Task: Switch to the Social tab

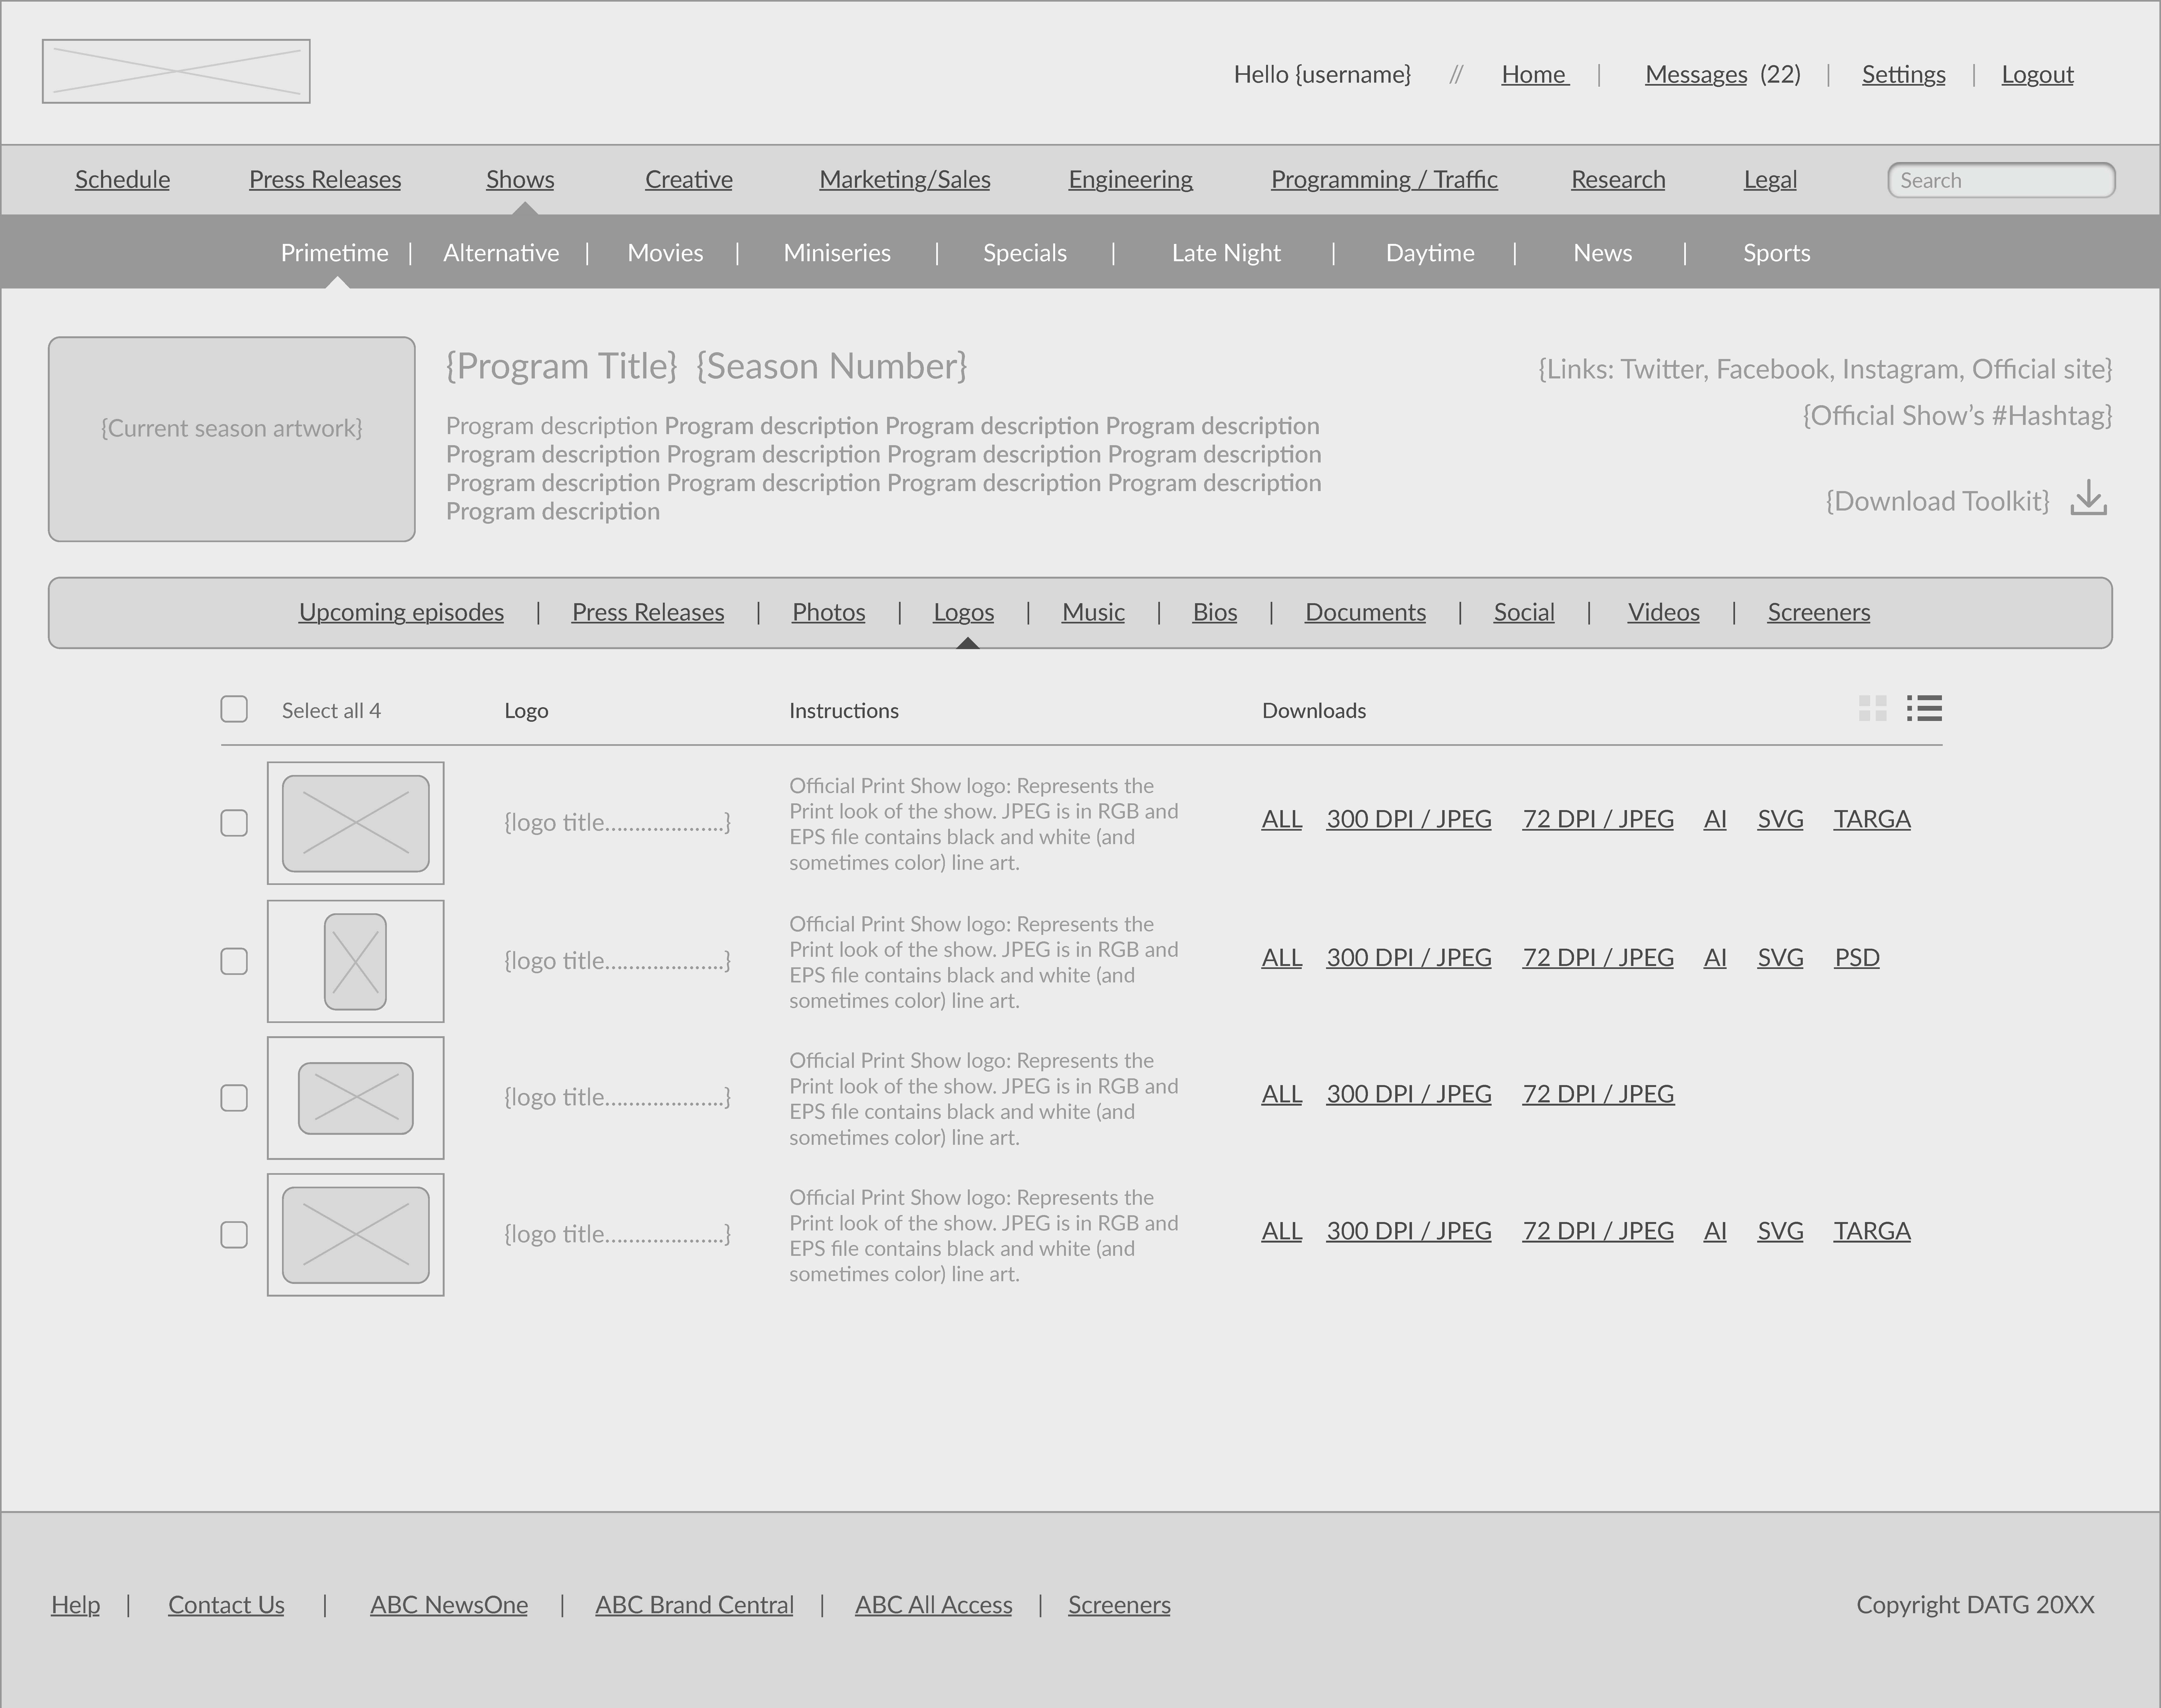Action: tap(1524, 612)
